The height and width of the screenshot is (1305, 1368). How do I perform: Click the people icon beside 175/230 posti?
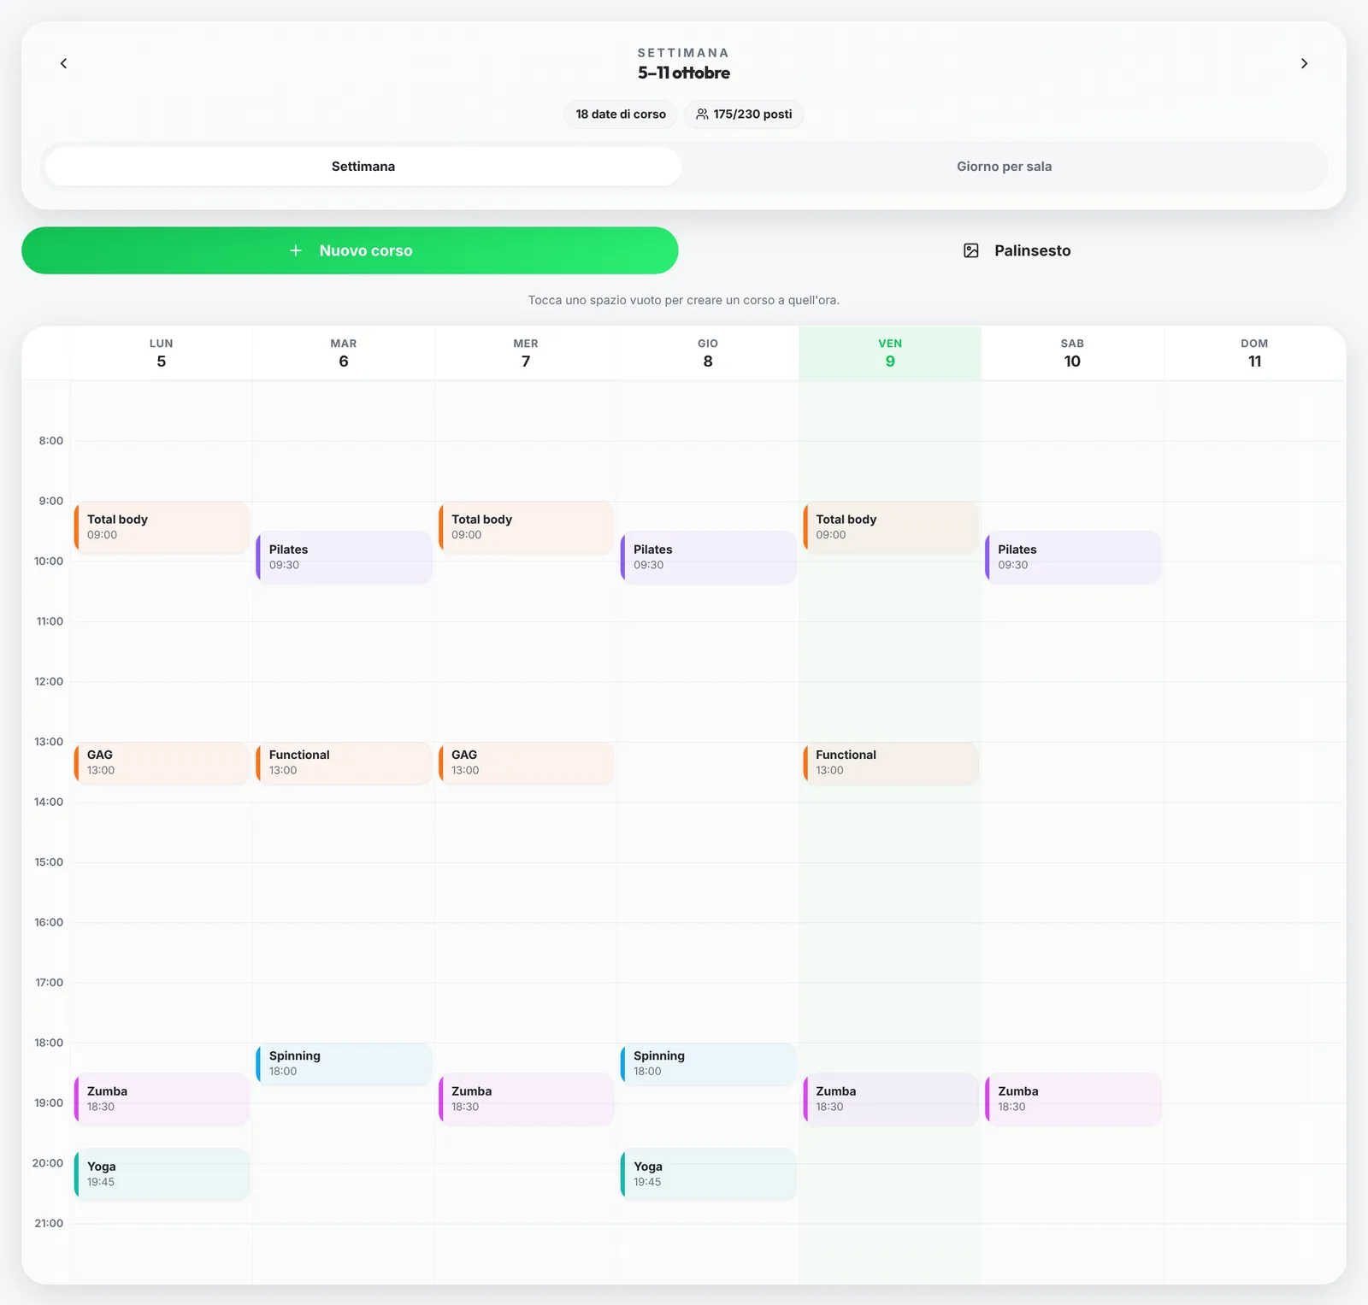[702, 115]
